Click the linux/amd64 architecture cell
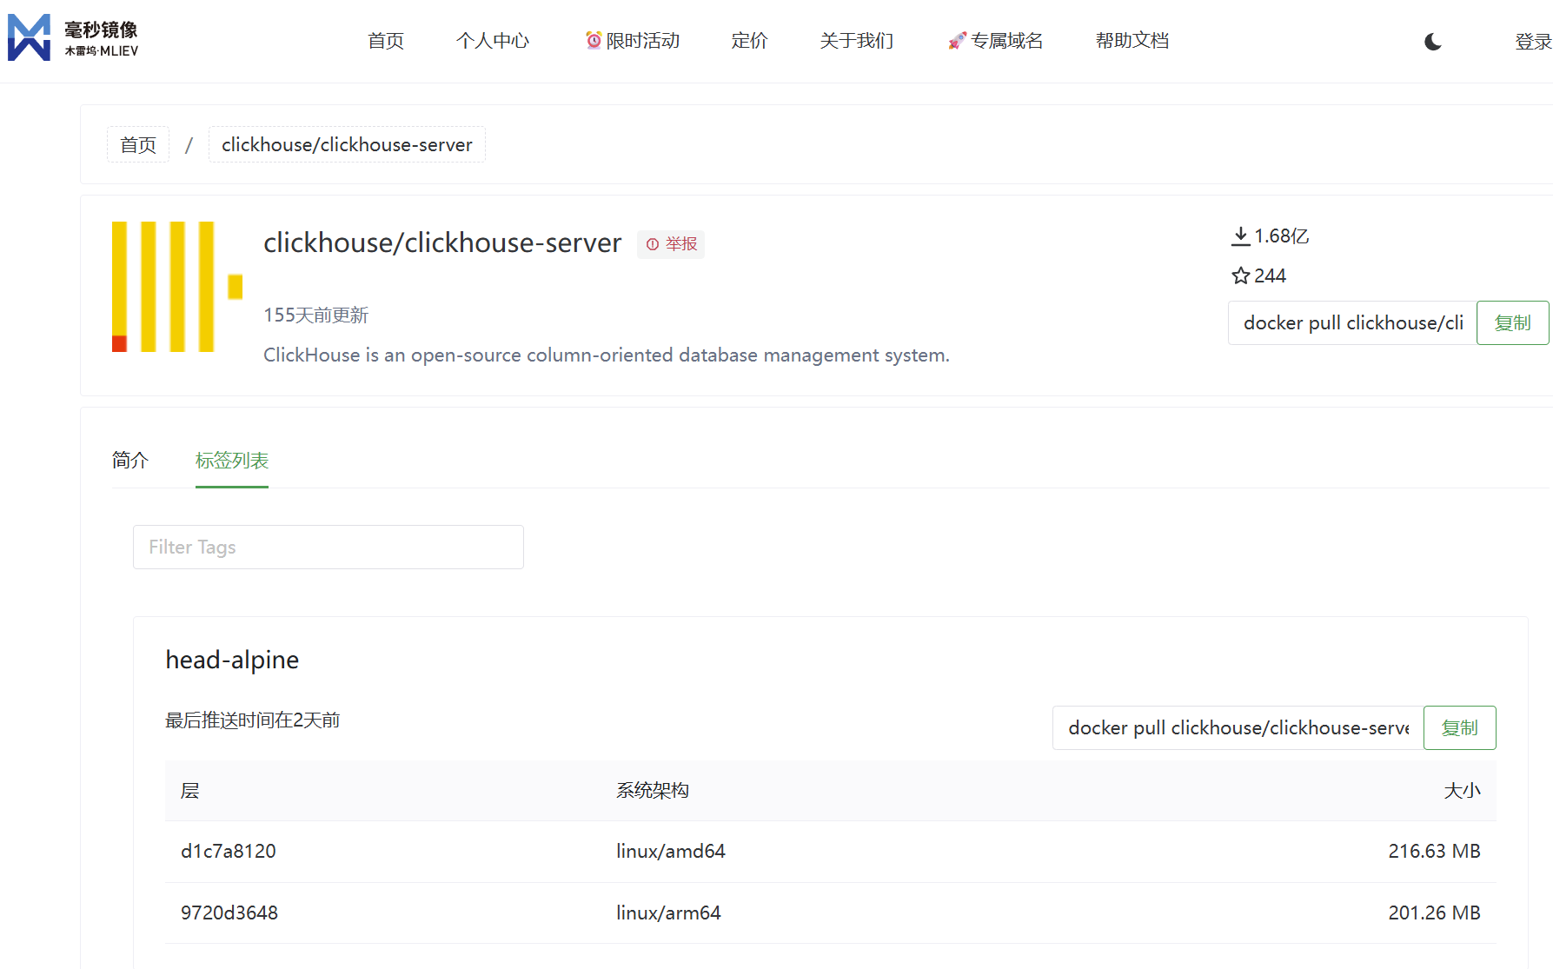Image resolution: width=1553 pixels, height=969 pixels. (671, 851)
